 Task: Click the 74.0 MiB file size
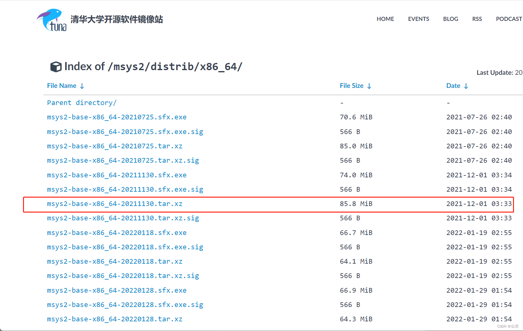pos(356,175)
